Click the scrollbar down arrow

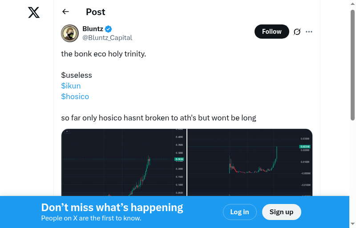tap(352, 224)
